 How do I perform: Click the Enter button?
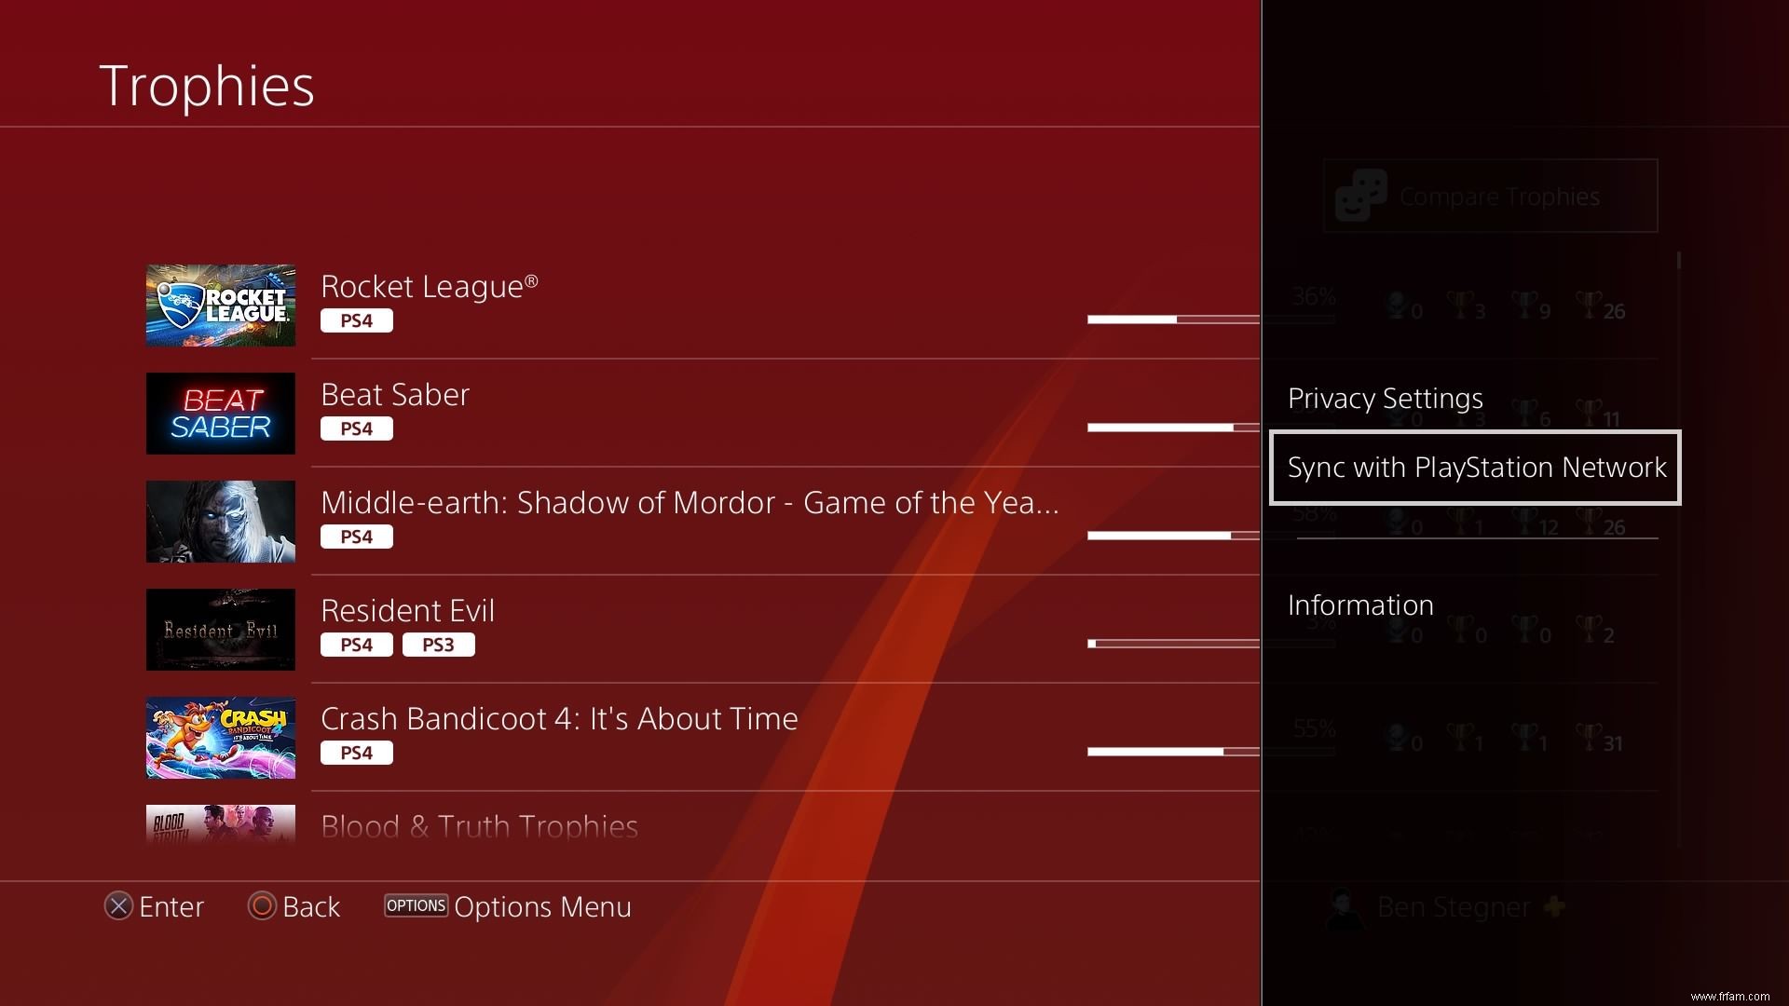(118, 906)
